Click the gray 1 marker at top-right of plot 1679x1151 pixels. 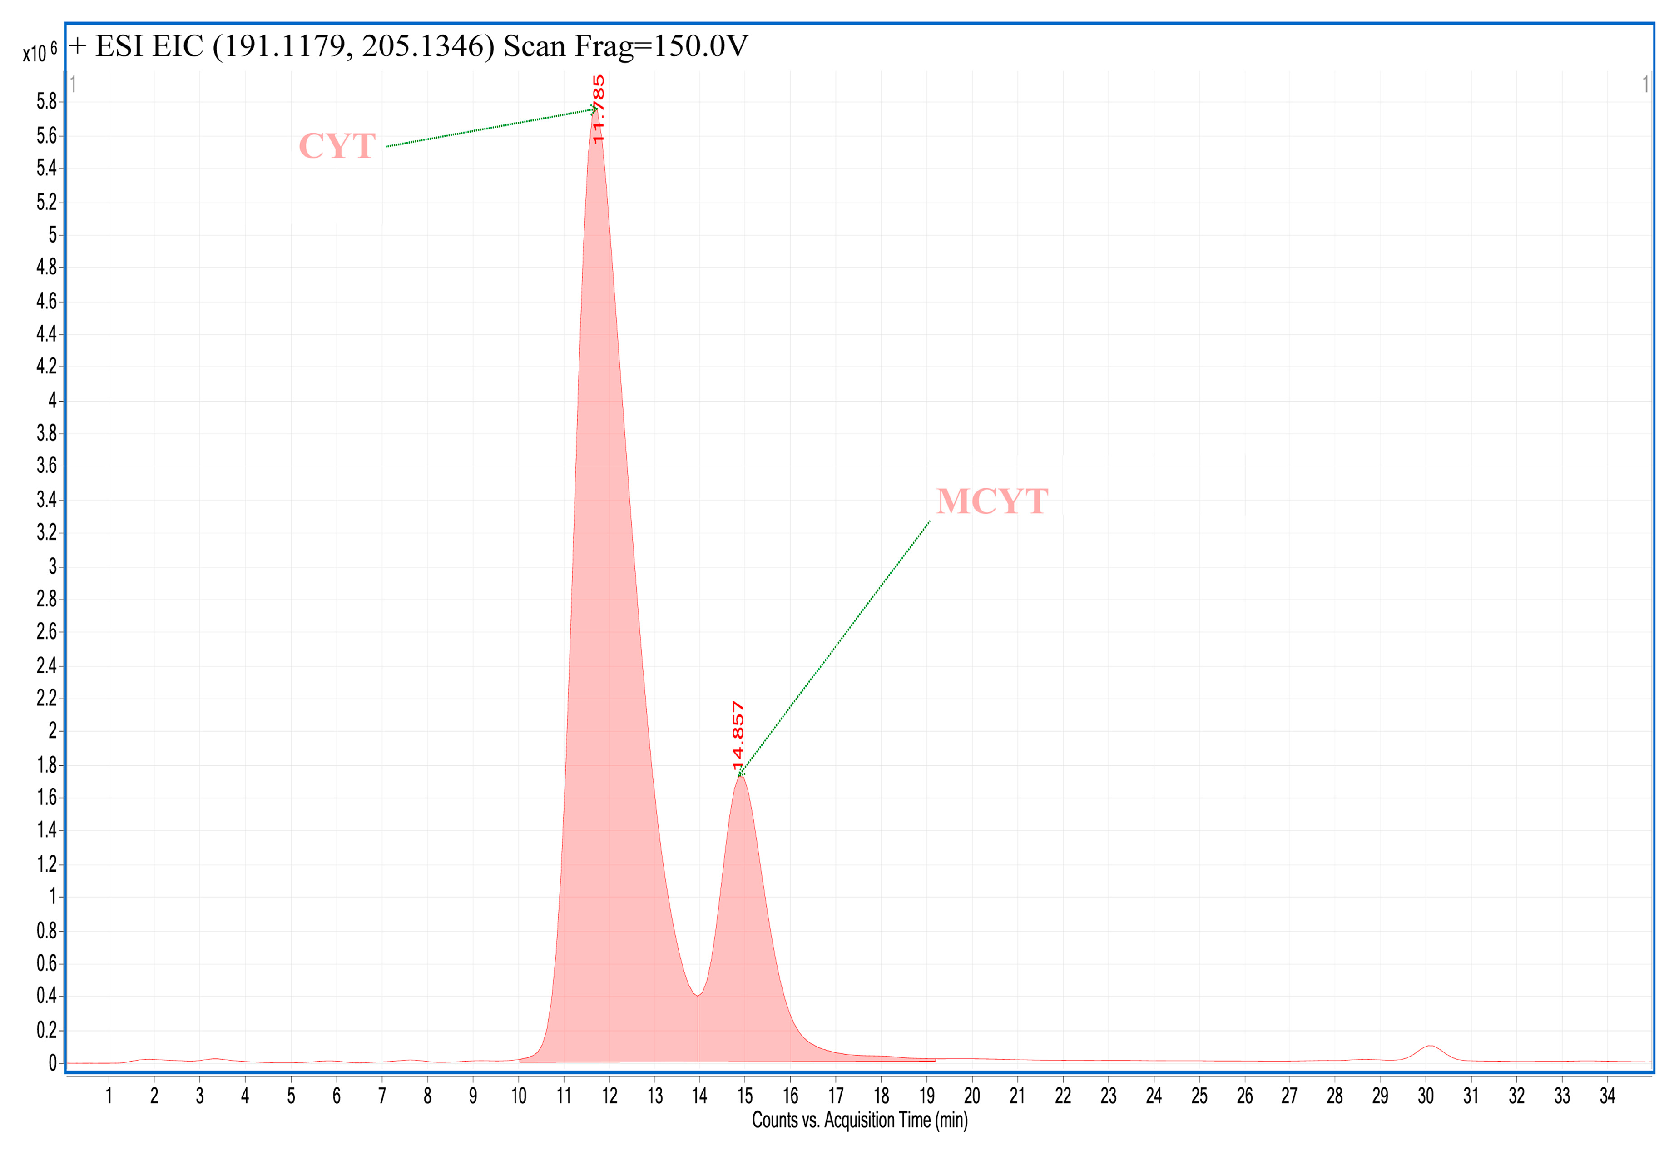(1645, 84)
